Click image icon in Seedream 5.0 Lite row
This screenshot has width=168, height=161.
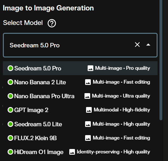pos(88,124)
